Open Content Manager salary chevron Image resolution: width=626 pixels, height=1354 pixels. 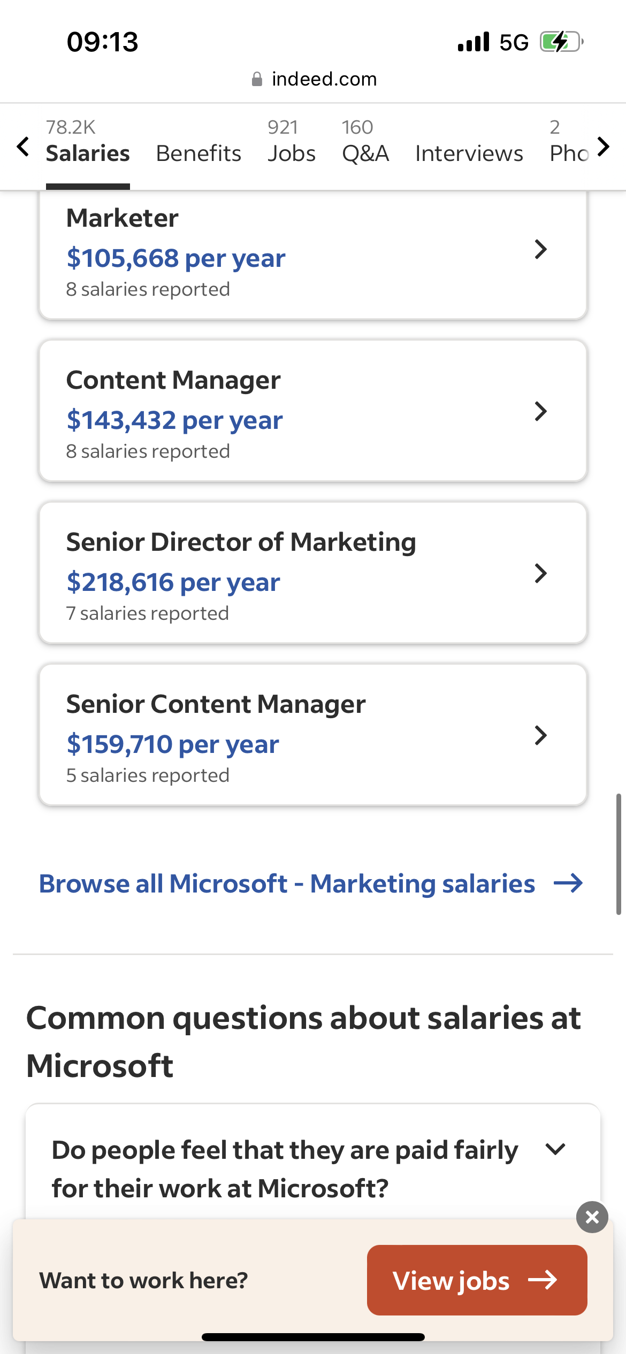(x=541, y=411)
